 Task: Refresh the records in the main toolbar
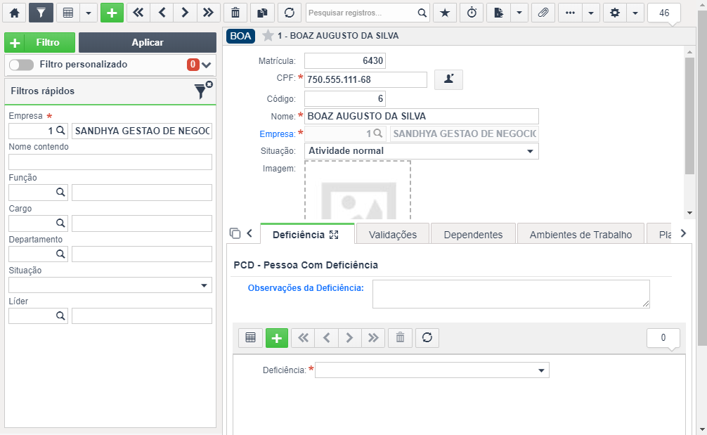click(290, 13)
